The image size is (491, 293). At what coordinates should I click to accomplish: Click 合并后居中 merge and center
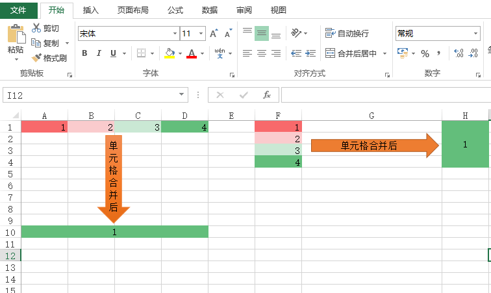[x=351, y=53]
